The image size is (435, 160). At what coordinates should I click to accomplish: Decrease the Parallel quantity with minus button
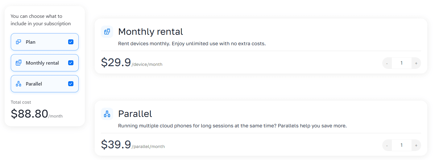387,145
